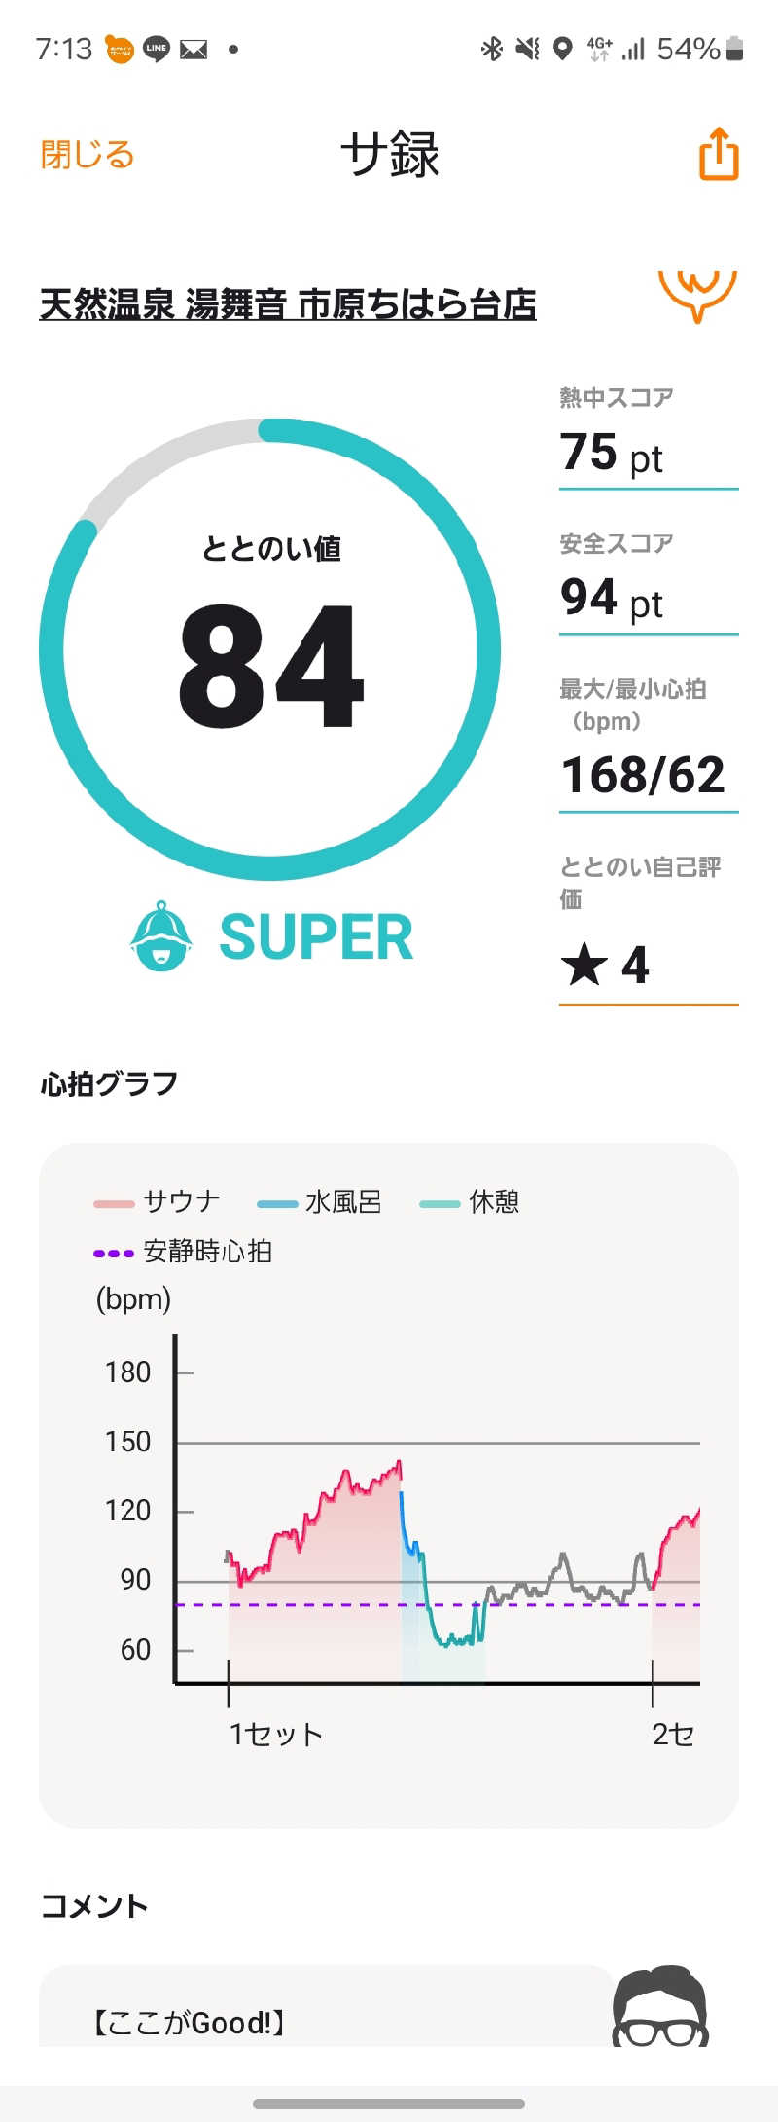Tap 閉じる to close the record

tap(88, 155)
